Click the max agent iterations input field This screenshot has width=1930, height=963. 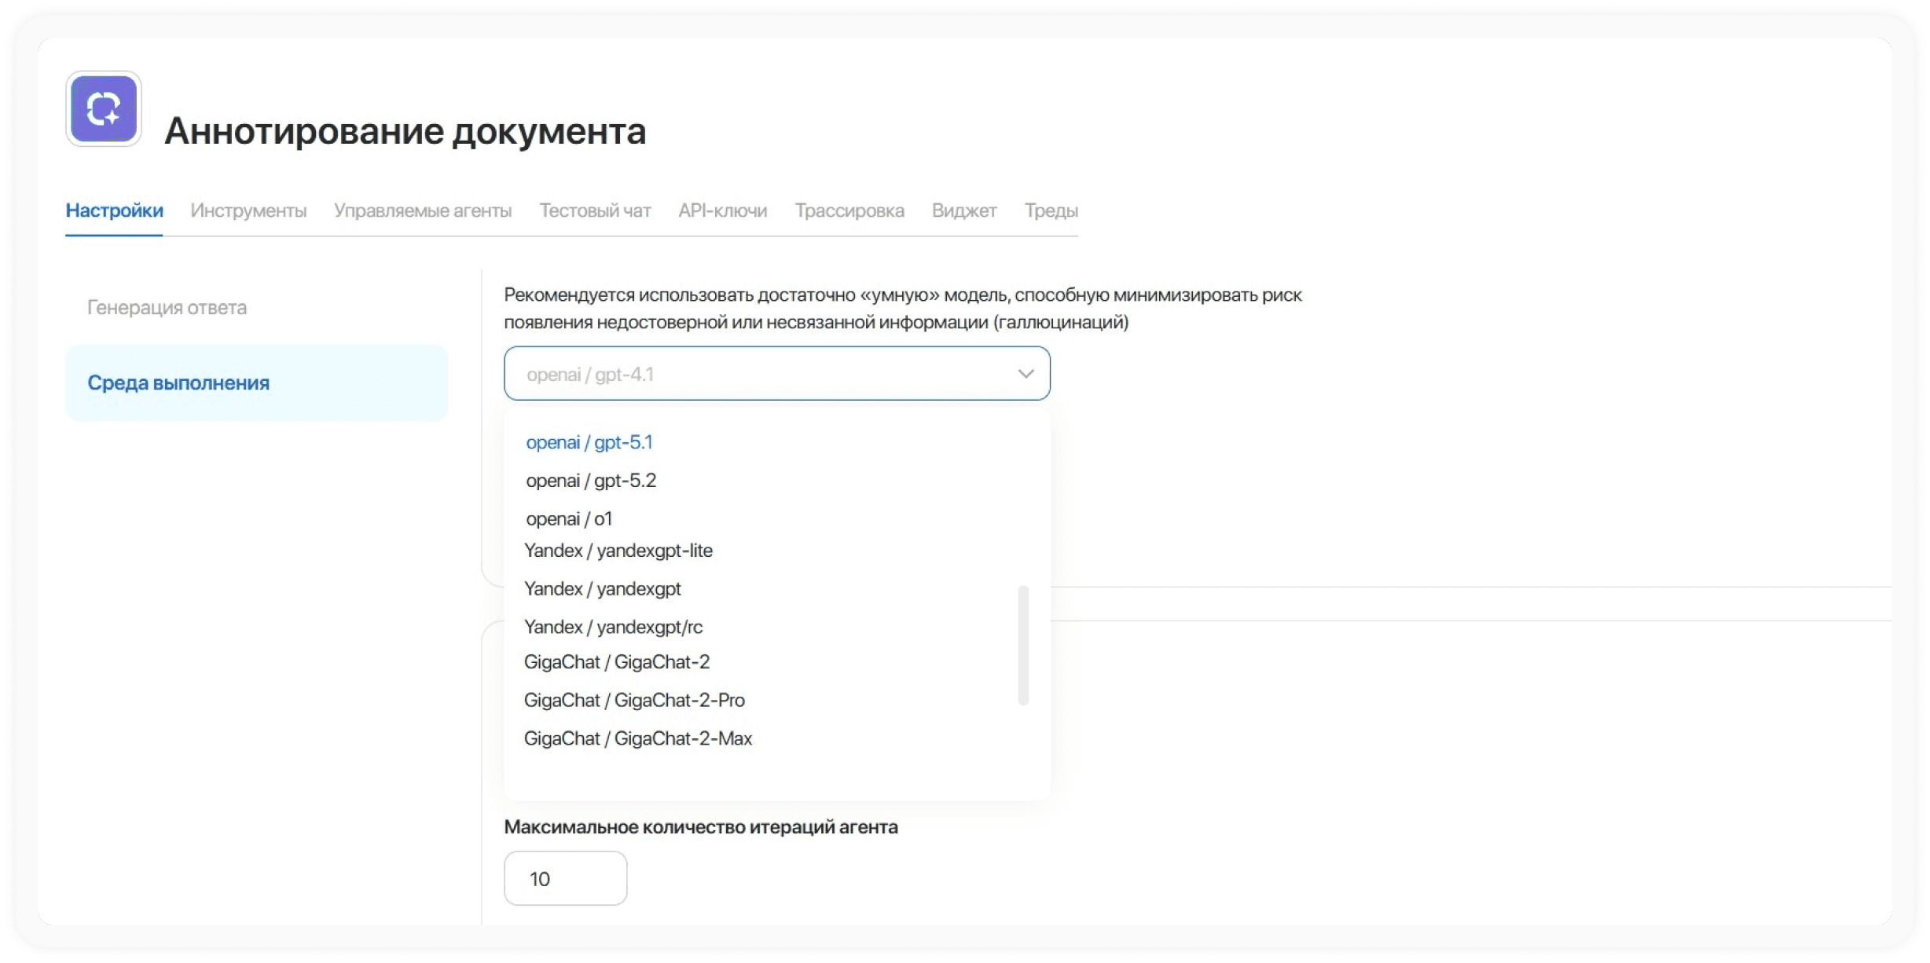[565, 878]
